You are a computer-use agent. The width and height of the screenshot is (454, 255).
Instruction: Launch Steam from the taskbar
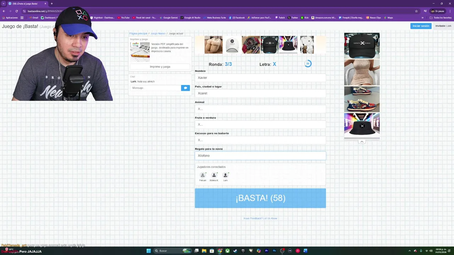click(x=235, y=251)
